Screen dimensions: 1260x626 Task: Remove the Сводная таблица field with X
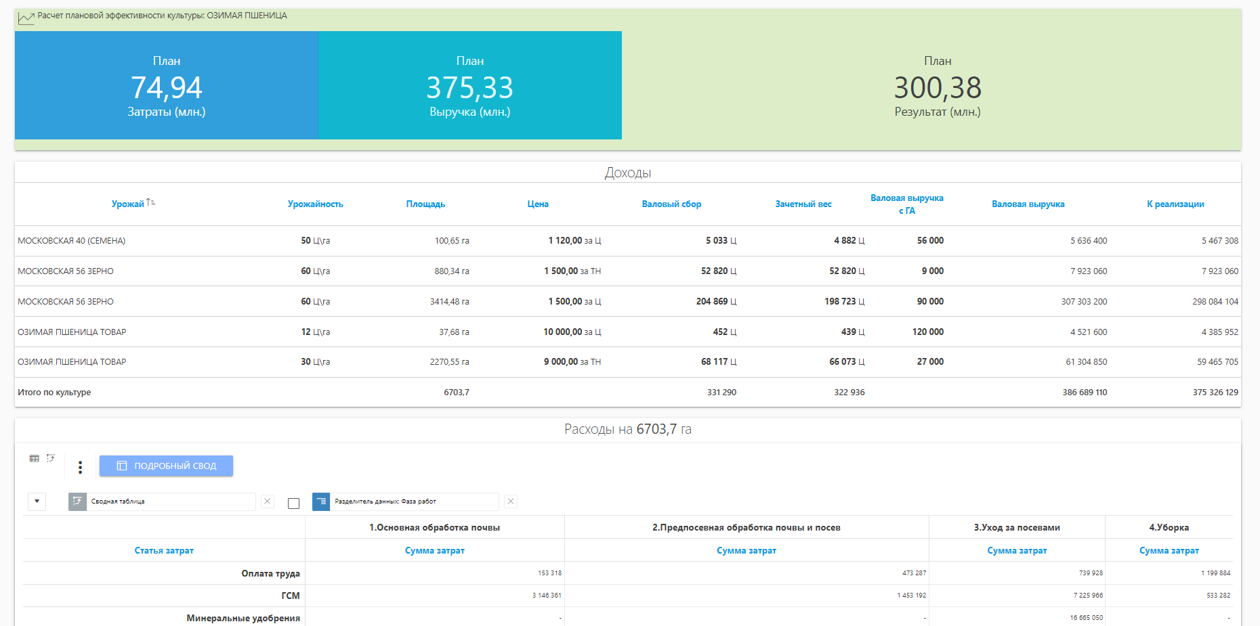click(268, 501)
